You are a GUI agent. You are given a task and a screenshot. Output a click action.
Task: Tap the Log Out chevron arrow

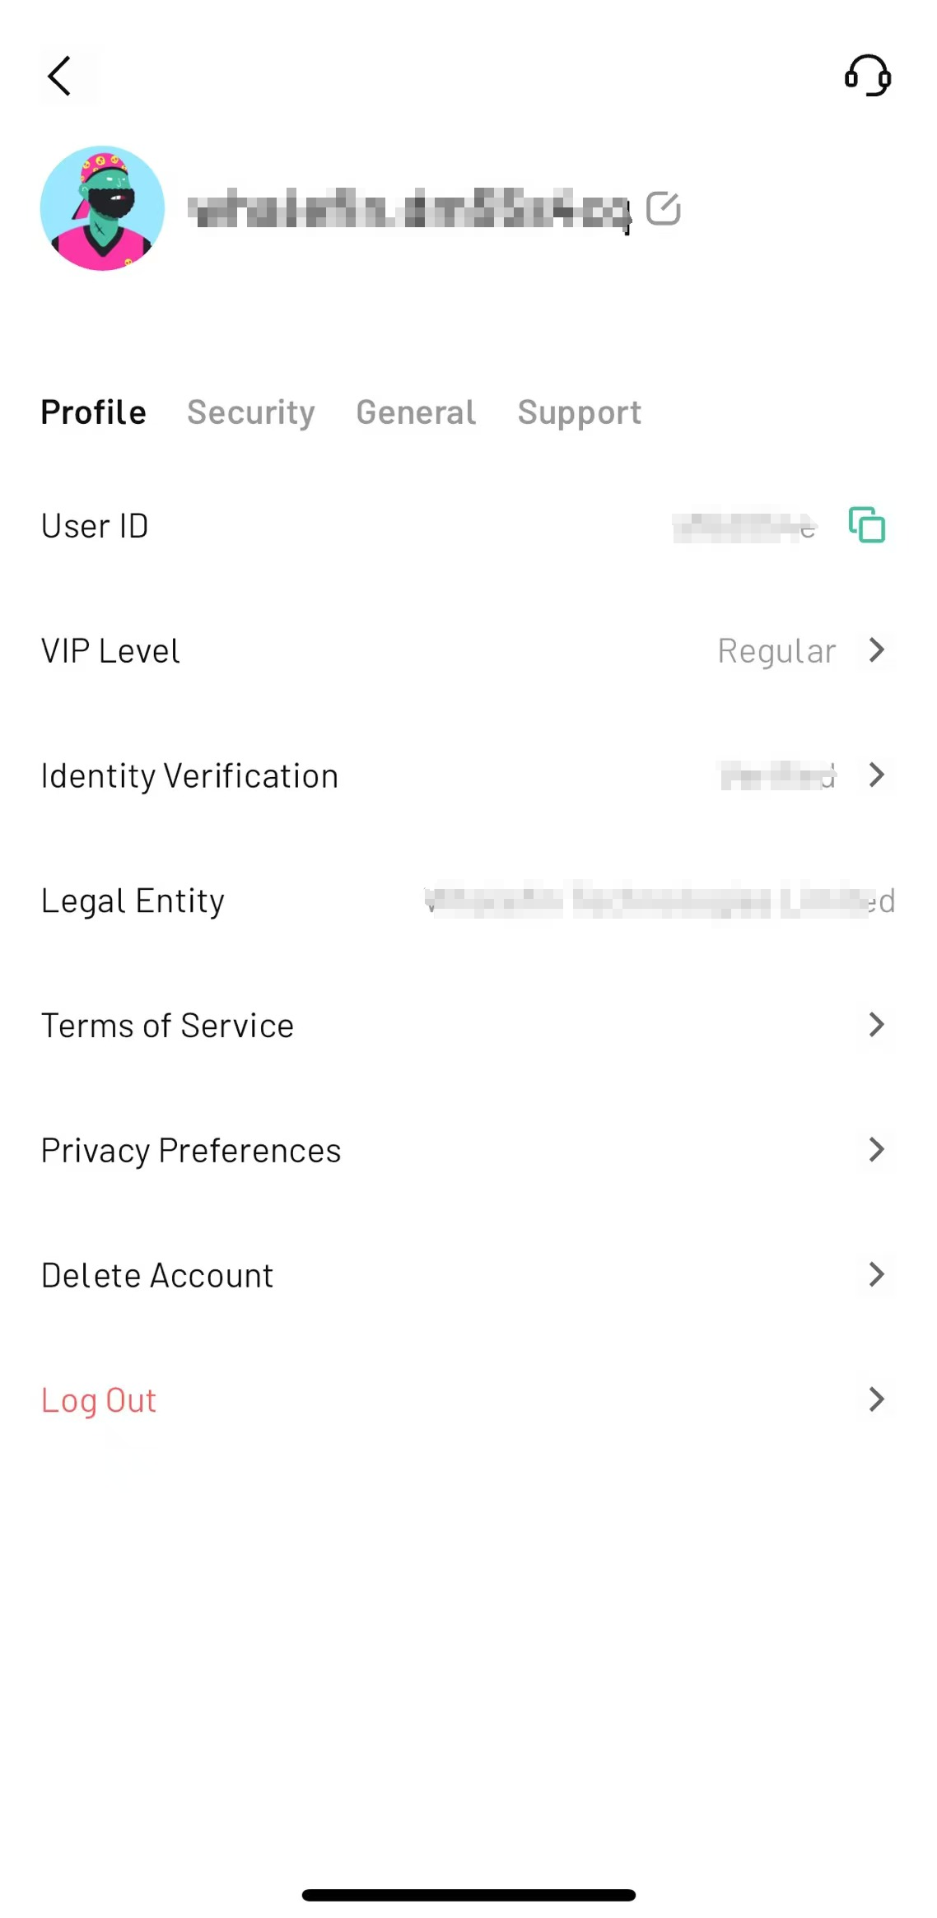(877, 1399)
